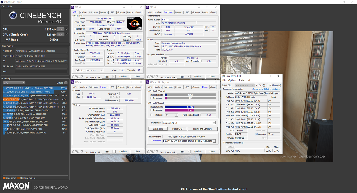Click the Details arrow icon in Ranking
The image size is (357, 193).
point(66,83)
